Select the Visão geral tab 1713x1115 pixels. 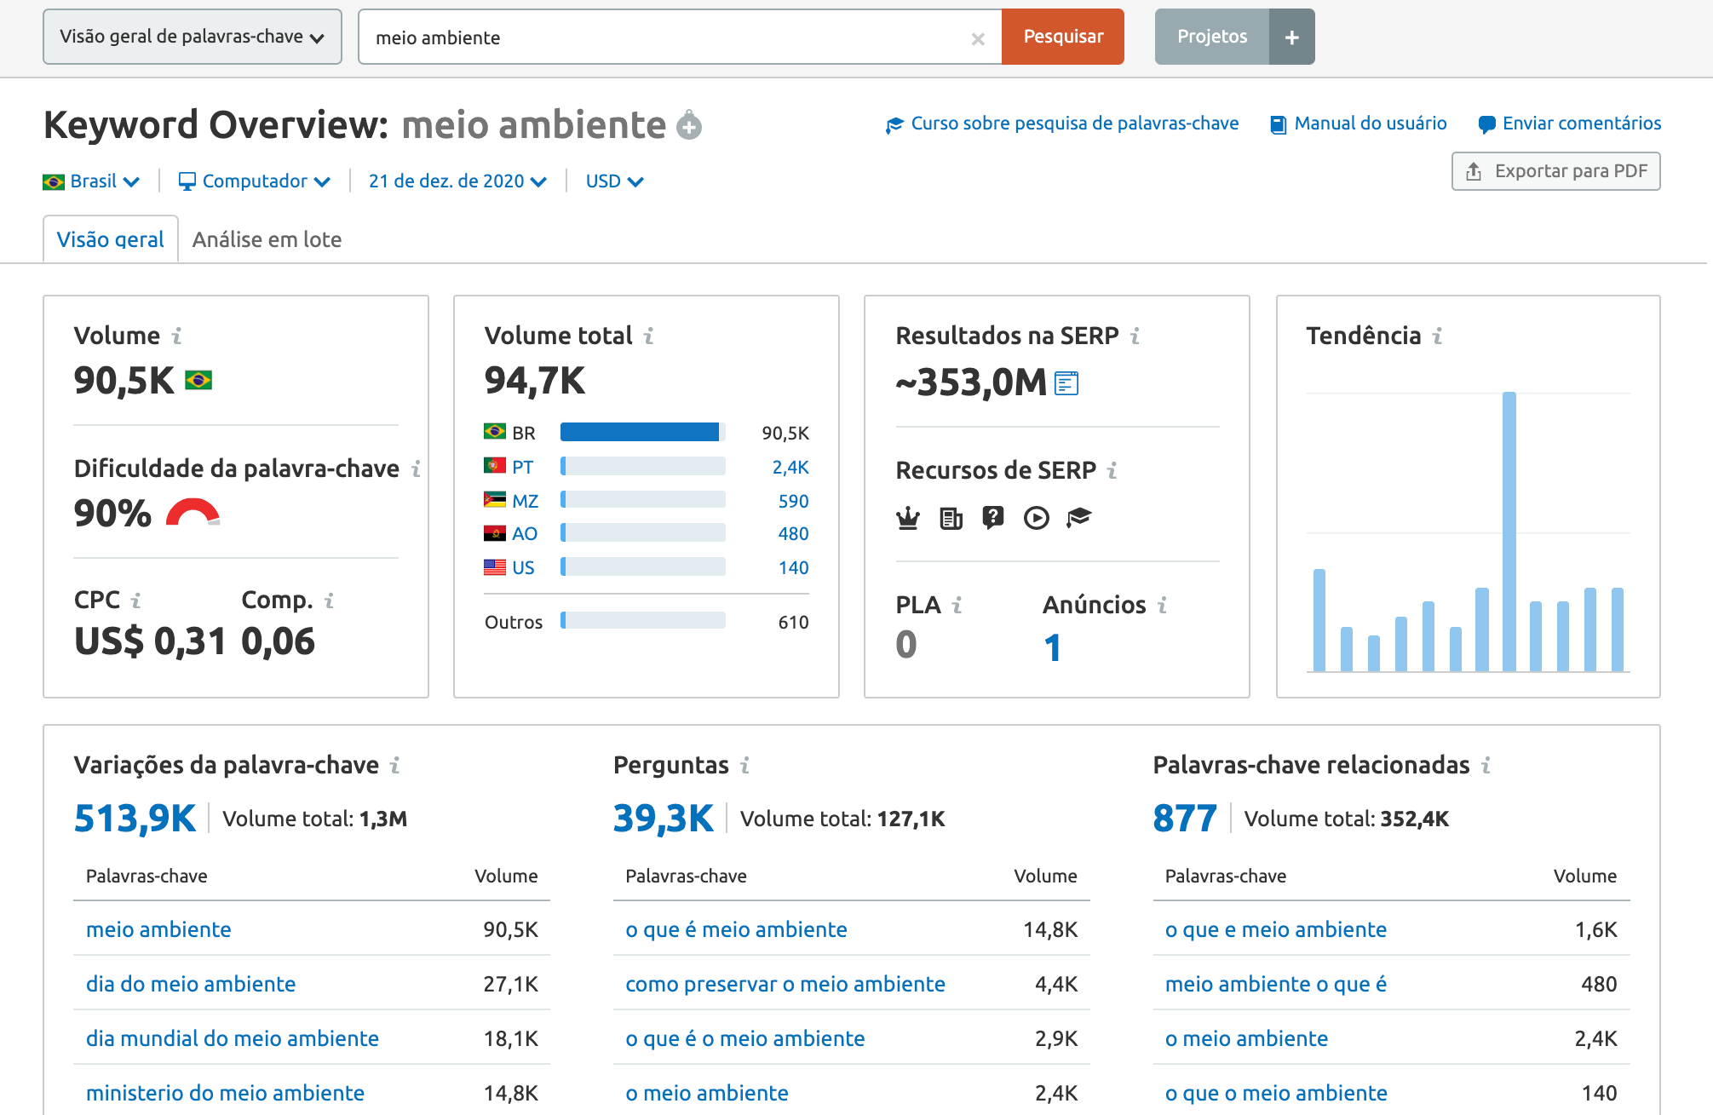[x=111, y=239]
